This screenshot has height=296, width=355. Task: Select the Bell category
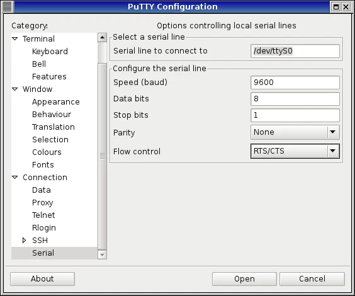(x=39, y=64)
